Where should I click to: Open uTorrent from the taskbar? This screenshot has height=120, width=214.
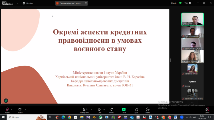[101, 117]
